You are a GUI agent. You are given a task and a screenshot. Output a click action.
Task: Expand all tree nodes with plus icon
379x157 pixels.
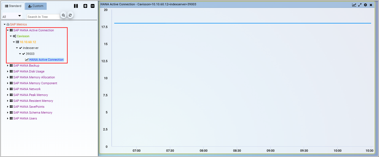pos(85,6)
